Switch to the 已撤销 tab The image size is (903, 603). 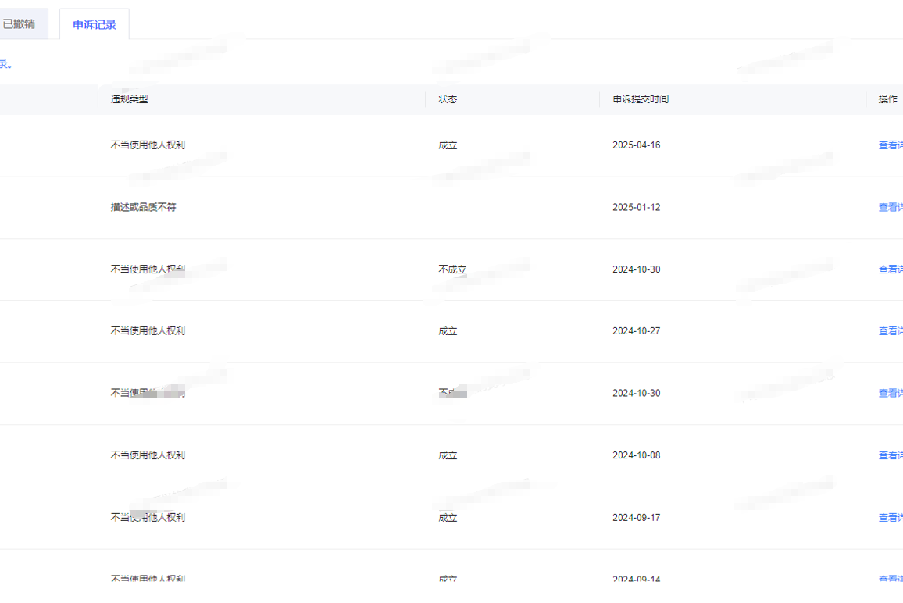pos(20,24)
